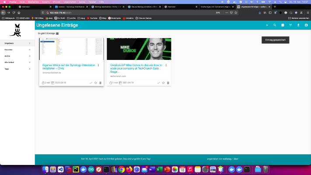Image resolution: width=311 pixels, height=175 pixels.
Task: Switch list view icon next to entries count
Action: pyautogui.click(x=57, y=34)
